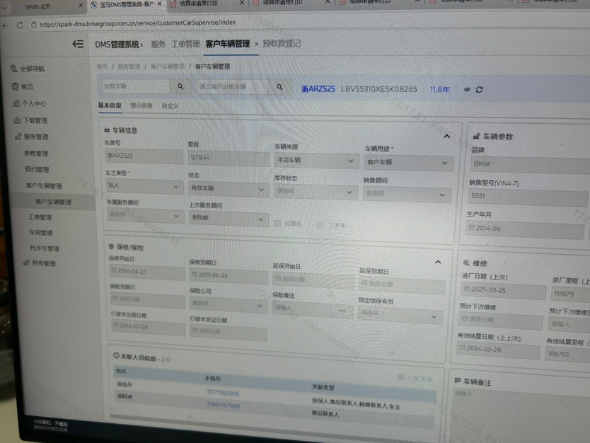The image size is (590, 443).
Task: Click phone number link 13777393995
Action: pyautogui.click(x=223, y=393)
